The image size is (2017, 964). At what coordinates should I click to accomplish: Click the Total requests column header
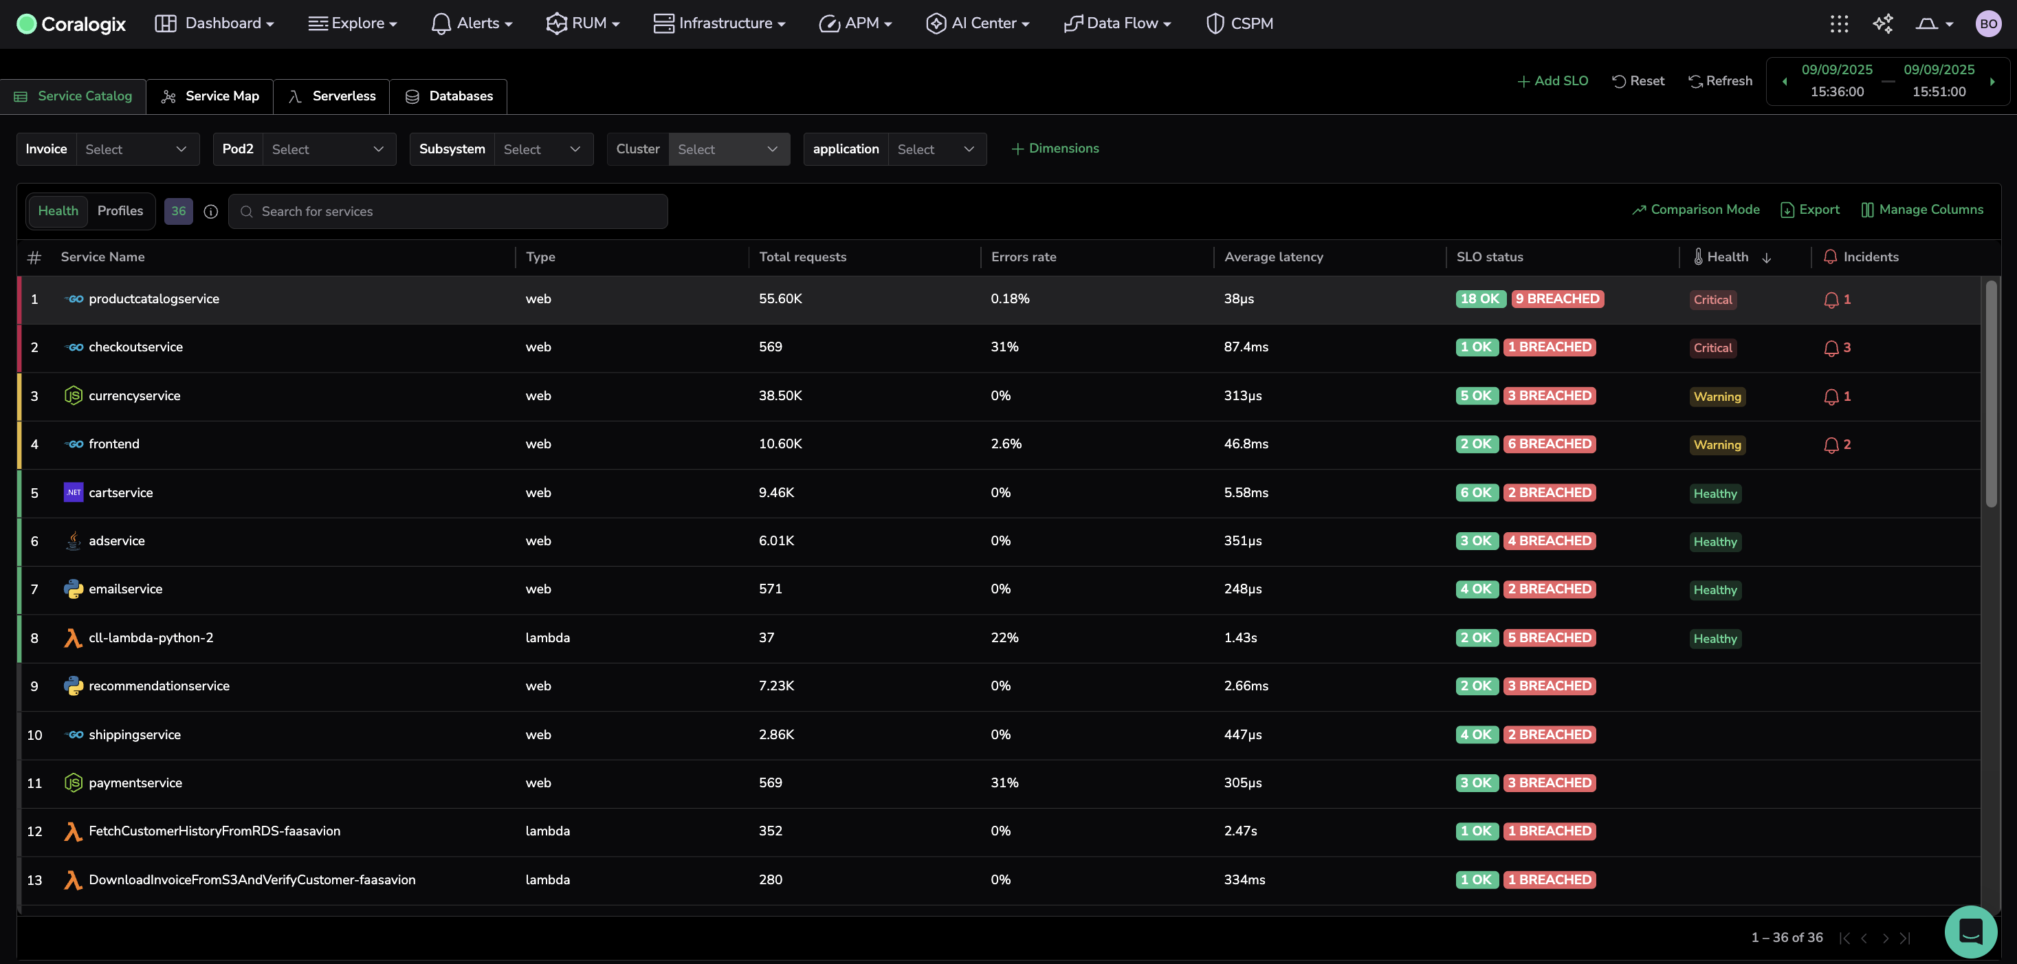pyautogui.click(x=802, y=258)
